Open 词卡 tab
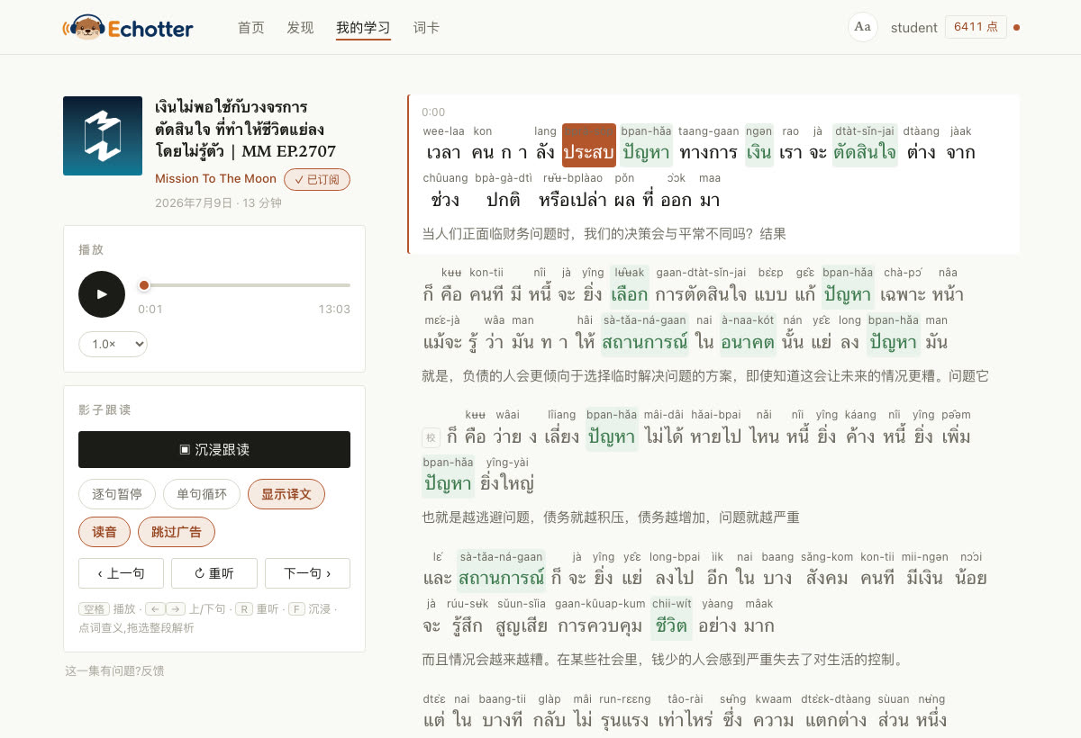1081x738 pixels. (x=426, y=28)
